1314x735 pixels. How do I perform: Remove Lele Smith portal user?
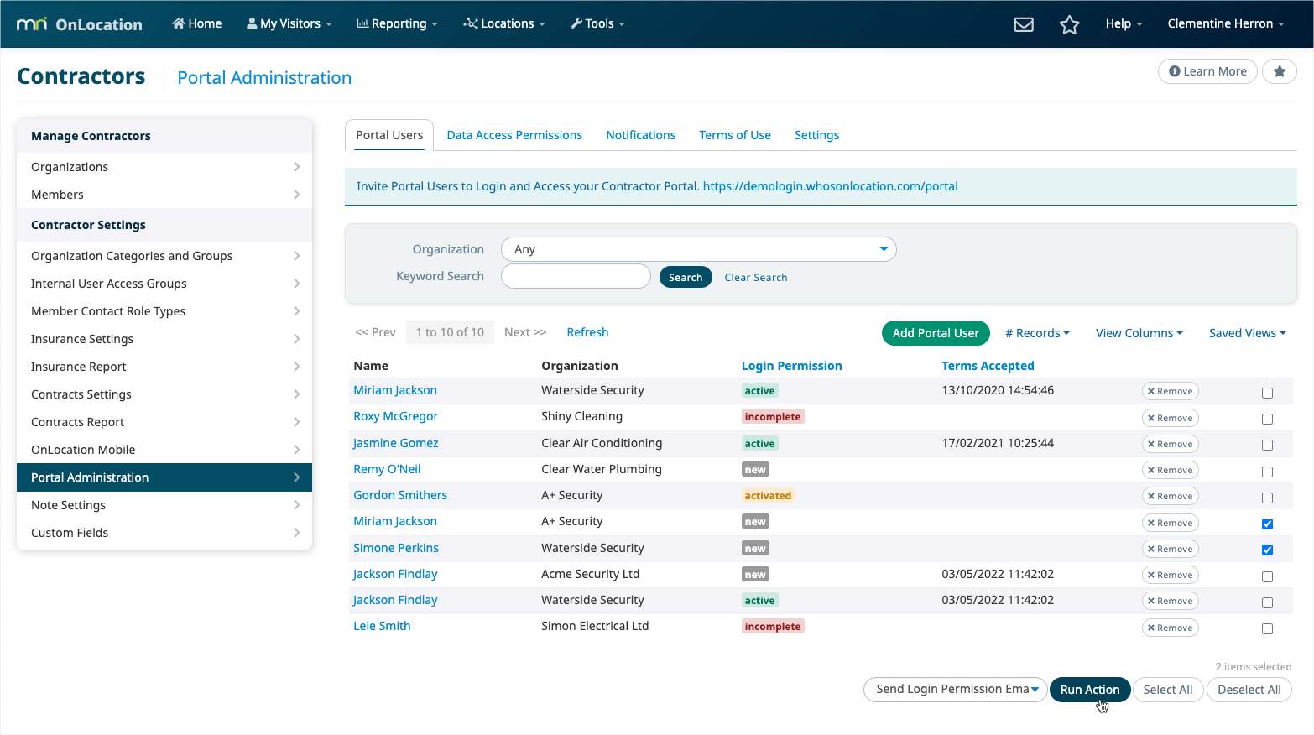(x=1170, y=628)
